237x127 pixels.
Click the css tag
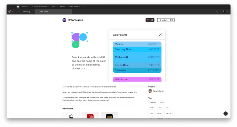pyautogui.click(x=160, y=108)
